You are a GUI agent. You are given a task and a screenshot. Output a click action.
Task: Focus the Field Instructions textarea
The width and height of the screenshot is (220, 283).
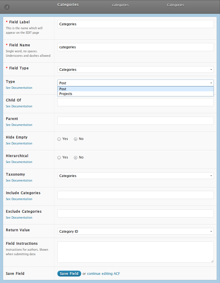coord(135,252)
